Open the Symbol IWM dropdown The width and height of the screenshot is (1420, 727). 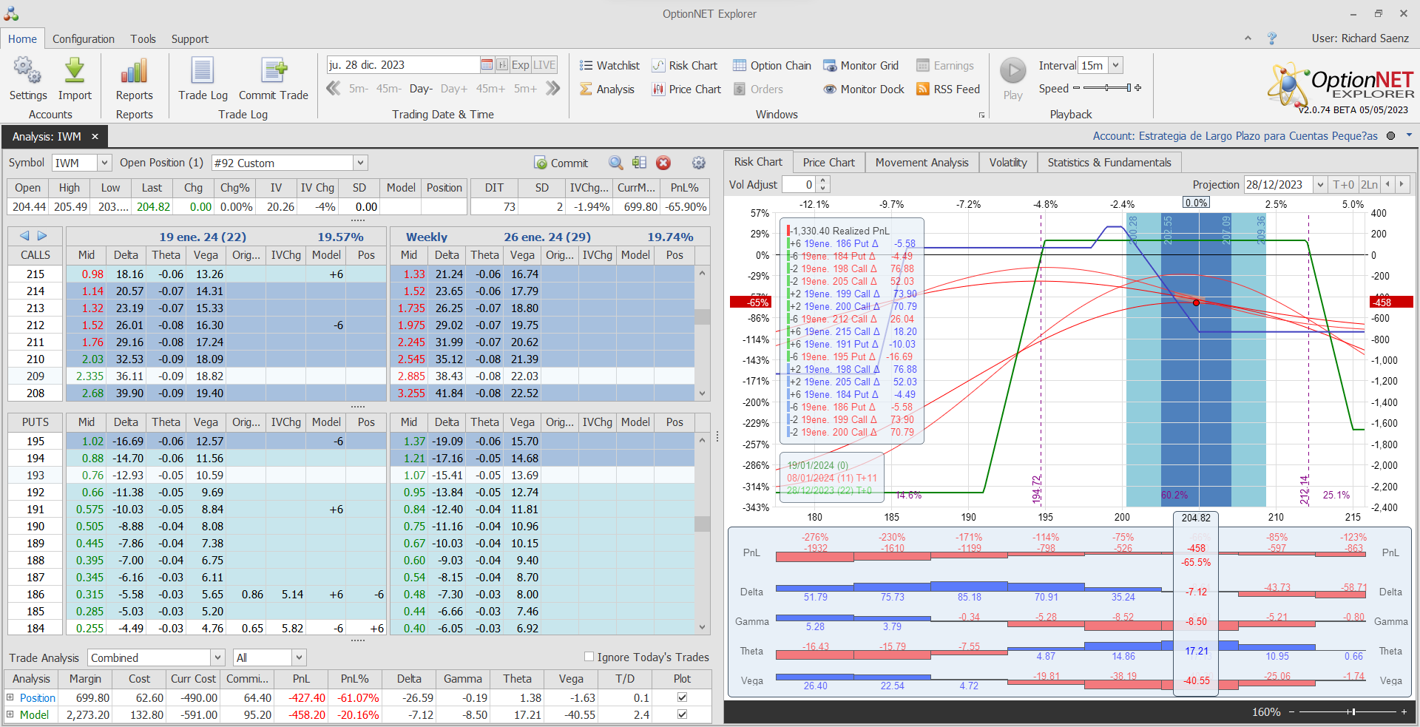pos(104,163)
